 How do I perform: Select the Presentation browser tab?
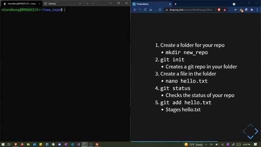pyautogui.click(x=152, y=4)
